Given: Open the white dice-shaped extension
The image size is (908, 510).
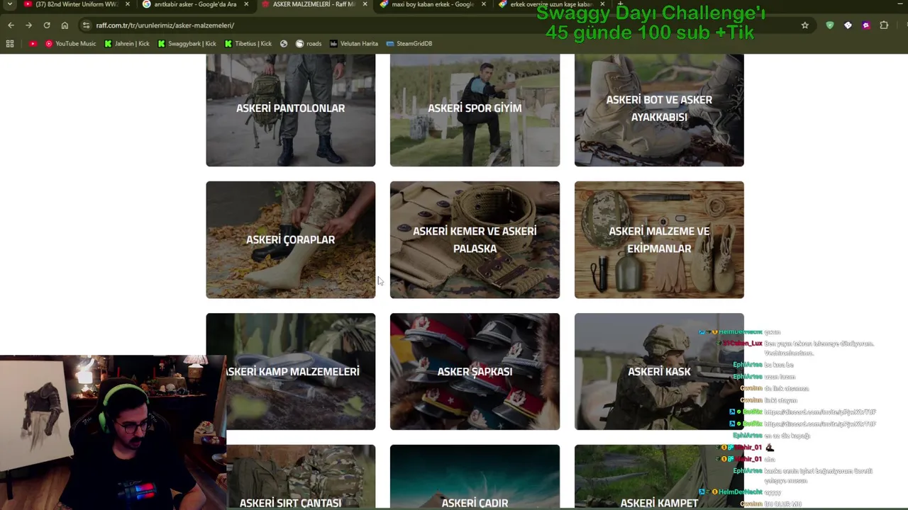Looking at the screenshot, I should pos(848,25).
